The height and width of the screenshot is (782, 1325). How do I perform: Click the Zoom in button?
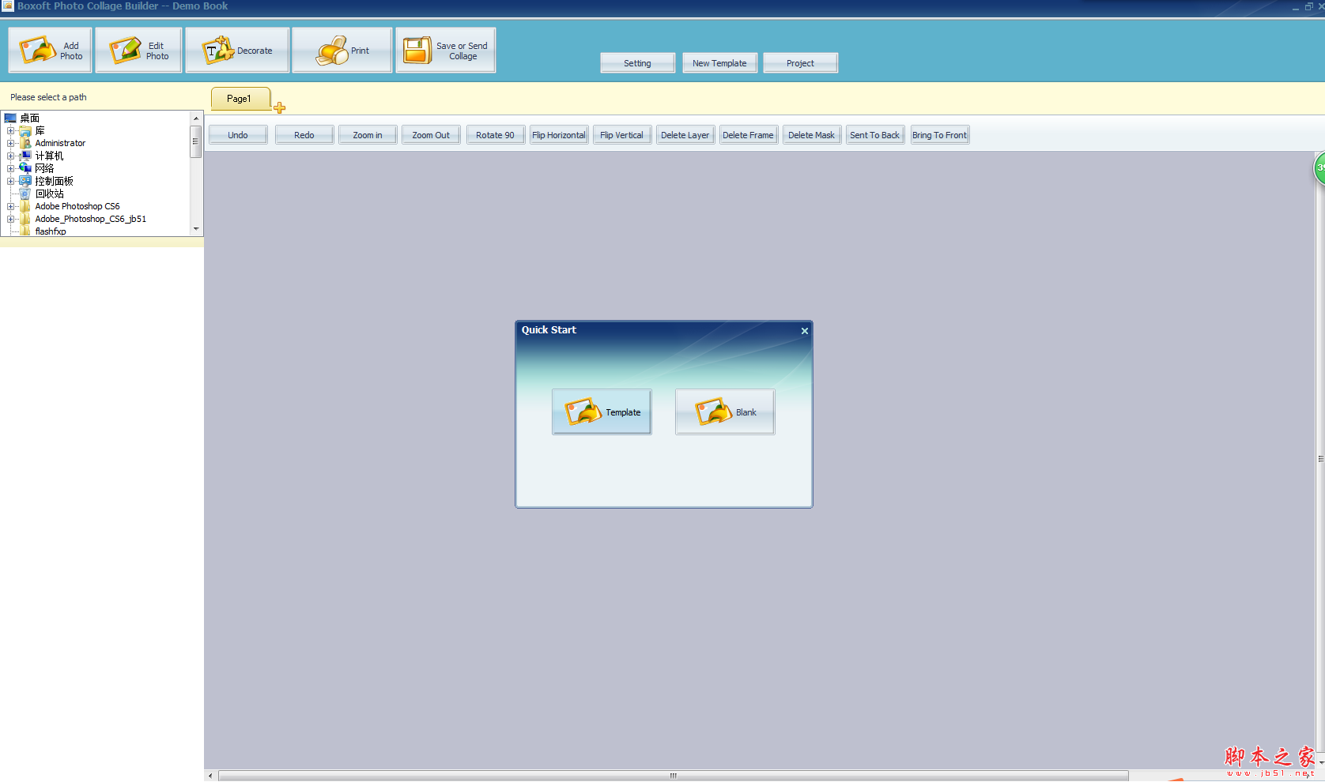click(368, 135)
